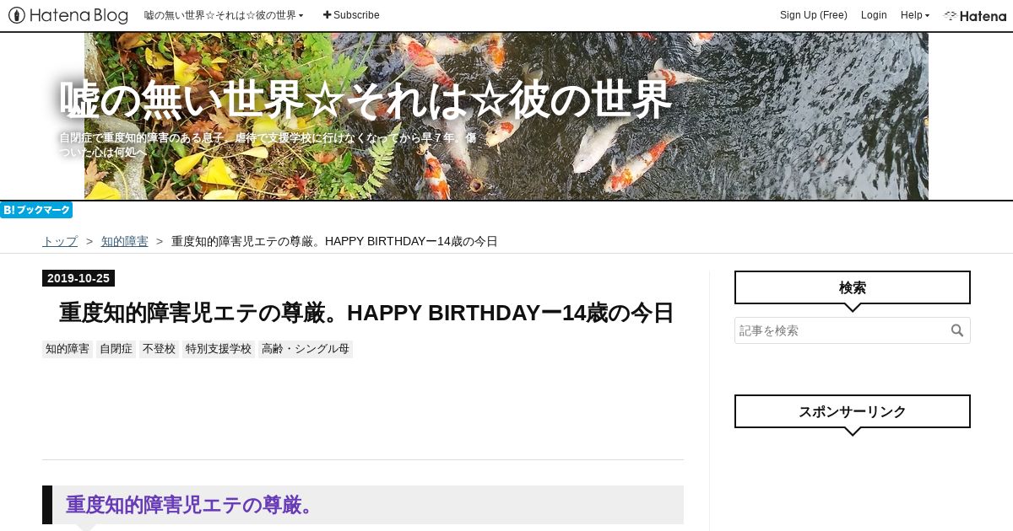Click the Hatena Blog logo
The height and width of the screenshot is (531, 1013).
click(x=68, y=15)
